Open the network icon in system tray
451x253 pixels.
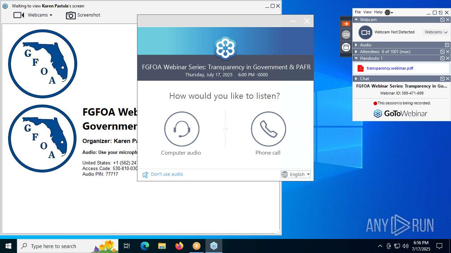point(397,246)
